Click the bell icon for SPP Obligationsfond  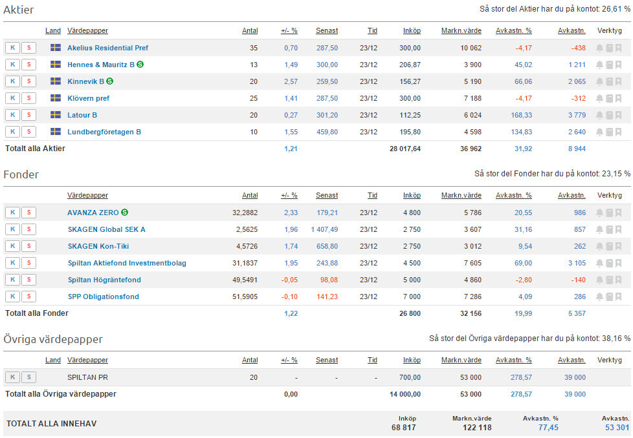tap(599, 297)
